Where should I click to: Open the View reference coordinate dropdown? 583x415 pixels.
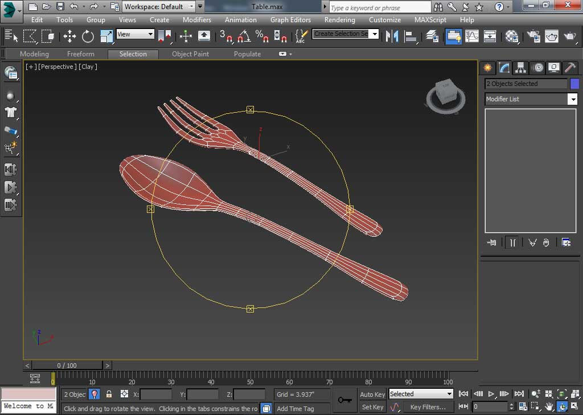click(x=135, y=34)
